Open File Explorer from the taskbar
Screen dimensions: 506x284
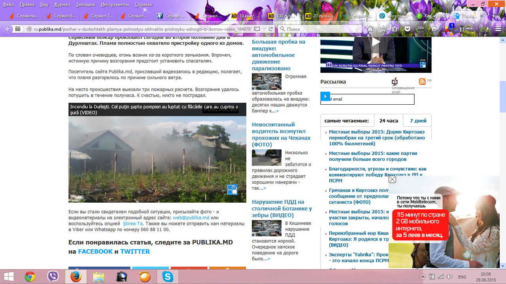point(99,277)
